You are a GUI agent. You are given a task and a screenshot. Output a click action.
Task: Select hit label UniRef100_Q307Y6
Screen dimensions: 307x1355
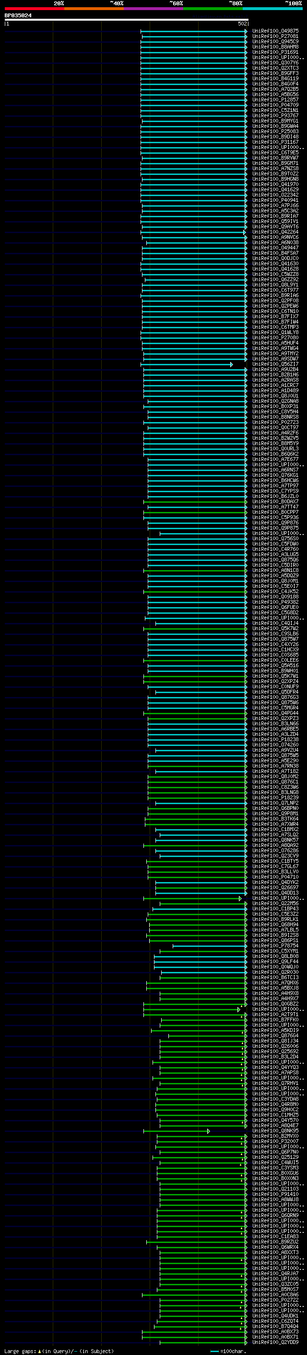[x=275, y=62]
